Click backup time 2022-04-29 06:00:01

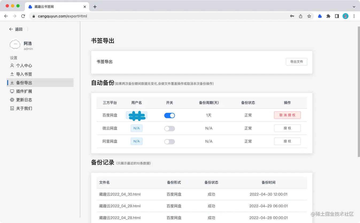tap(269, 206)
